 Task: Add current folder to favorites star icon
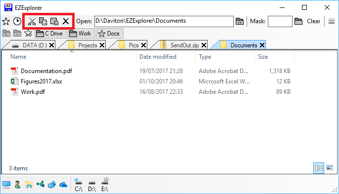28,33
